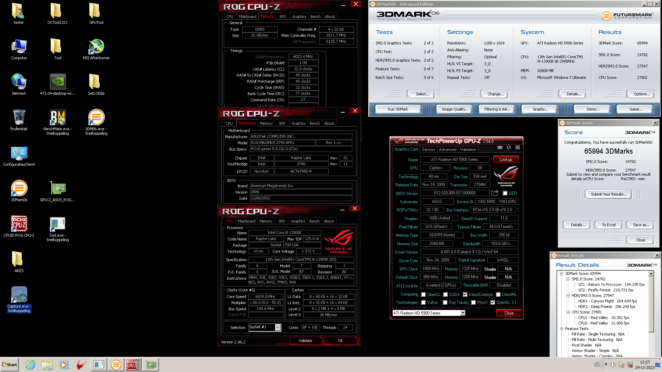Open the Sensors tab in GPU-Z
Viewport: 662px width, 372px height.
coord(429,149)
